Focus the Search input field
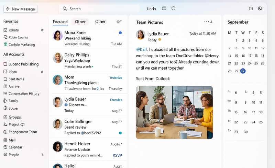The width and height of the screenshot is (275, 168). click(99, 9)
